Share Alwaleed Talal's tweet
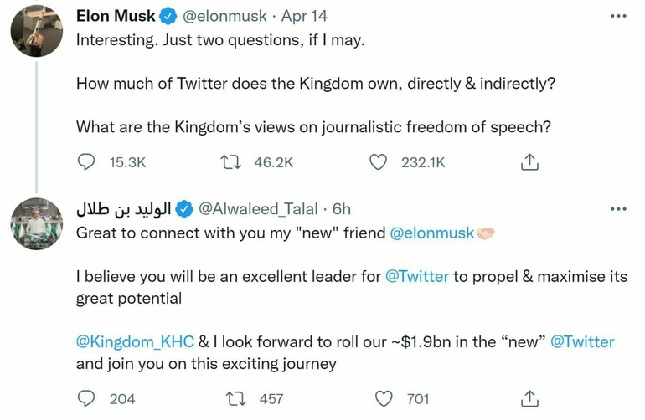 (x=529, y=399)
